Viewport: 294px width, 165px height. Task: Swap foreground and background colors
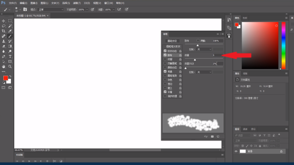(x=10, y=77)
